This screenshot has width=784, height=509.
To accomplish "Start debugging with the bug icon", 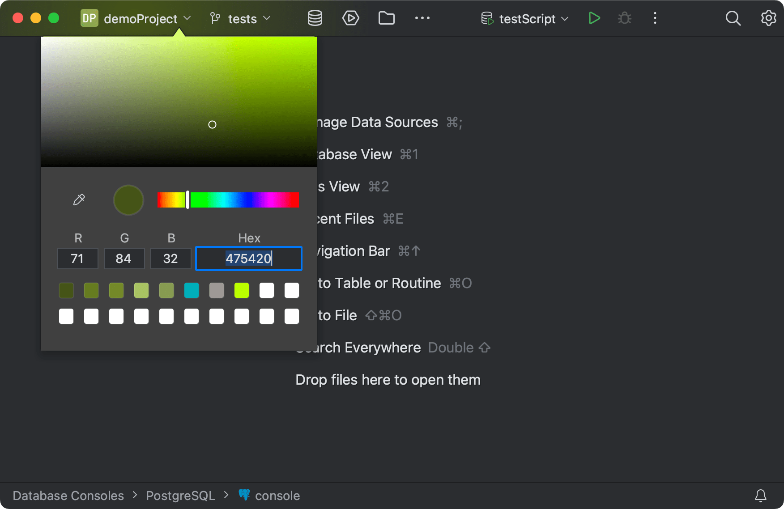I will click(x=625, y=18).
